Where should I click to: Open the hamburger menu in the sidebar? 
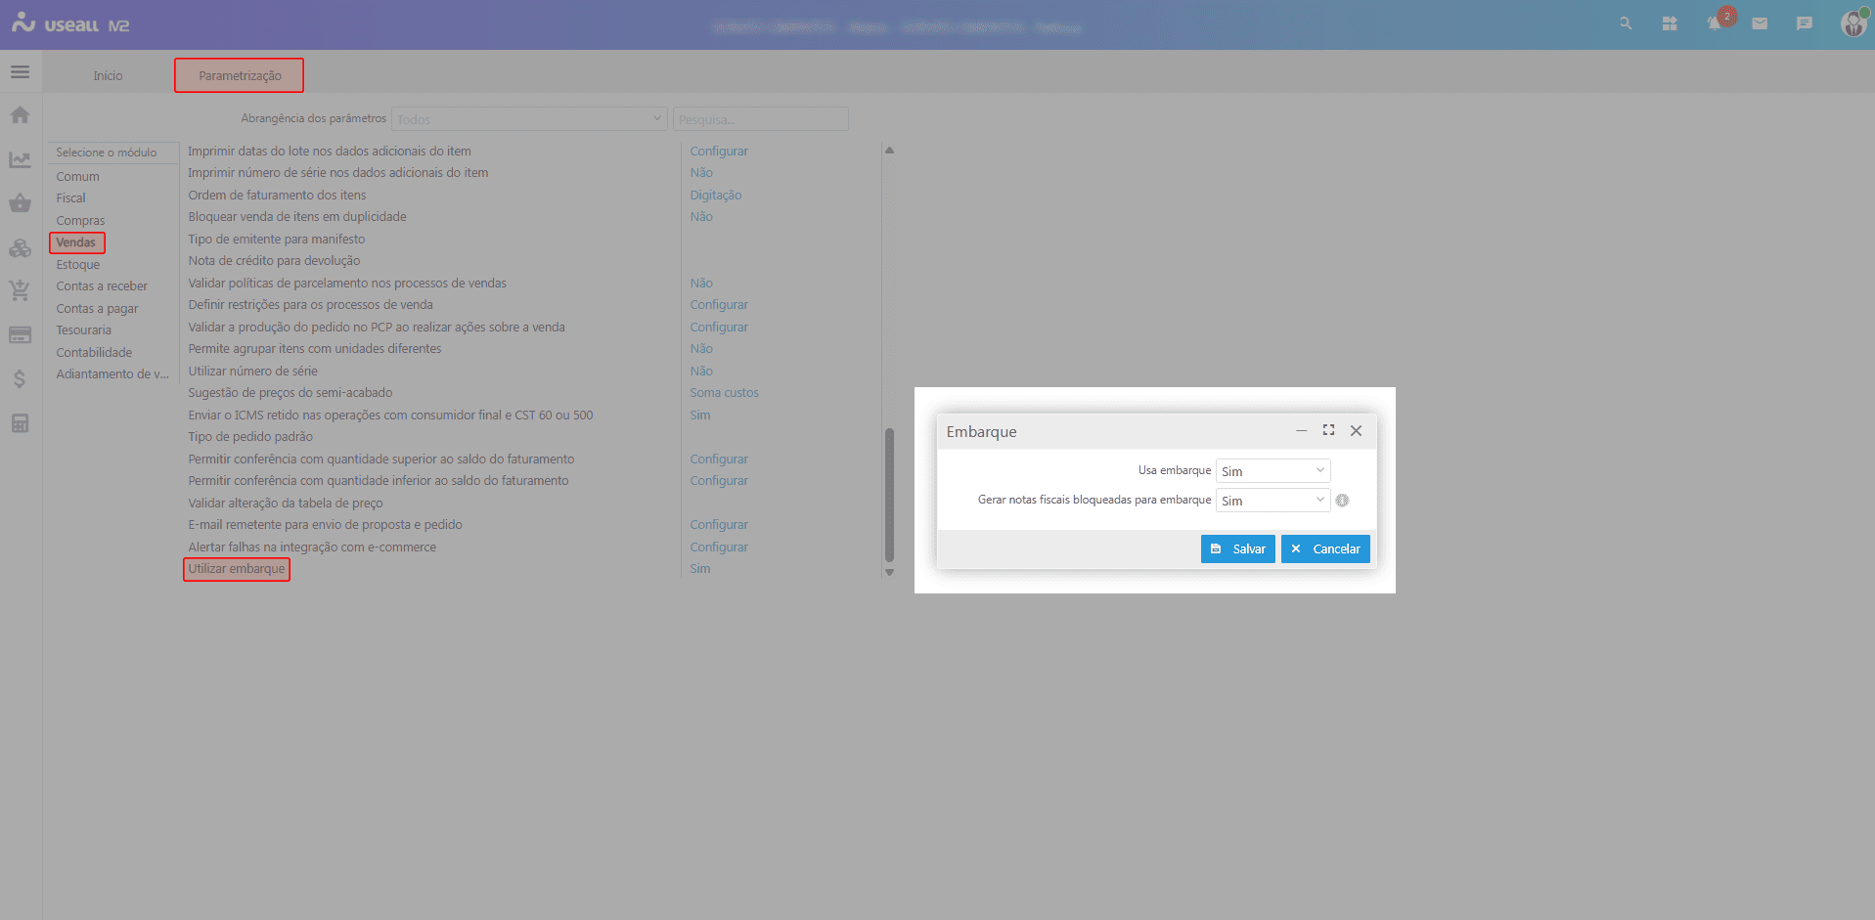click(20, 72)
